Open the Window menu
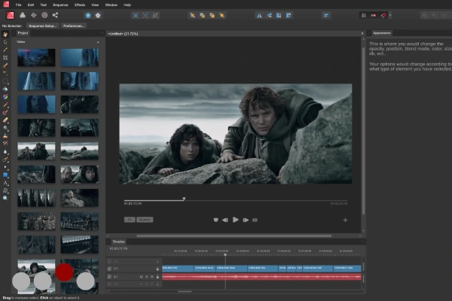 point(111,5)
